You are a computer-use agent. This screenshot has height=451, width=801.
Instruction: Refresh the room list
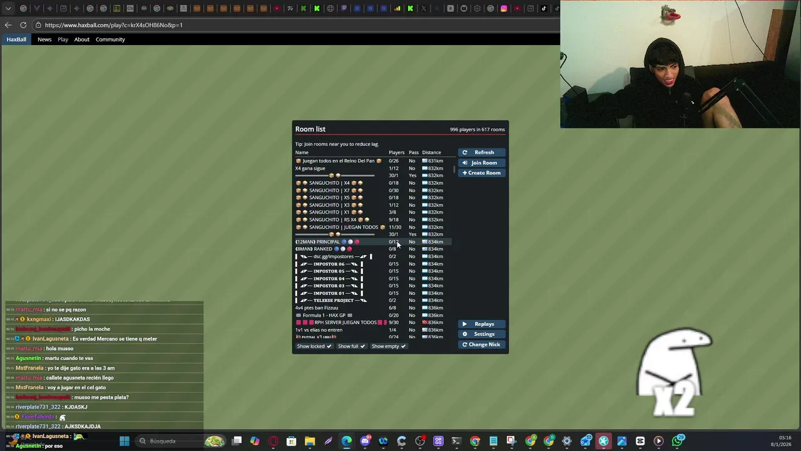click(x=481, y=152)
